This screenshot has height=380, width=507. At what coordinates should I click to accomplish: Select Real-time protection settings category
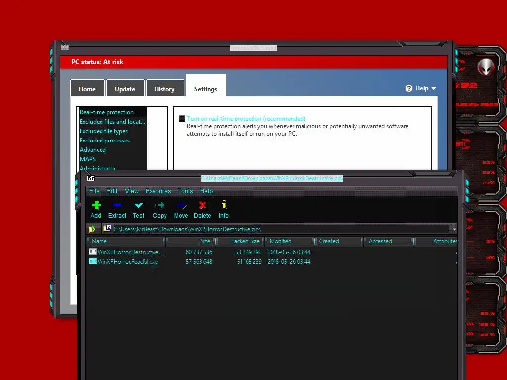coord(113,112)
